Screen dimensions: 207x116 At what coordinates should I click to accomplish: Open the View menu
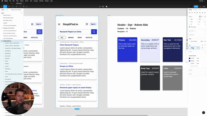(x=17, y=1)
